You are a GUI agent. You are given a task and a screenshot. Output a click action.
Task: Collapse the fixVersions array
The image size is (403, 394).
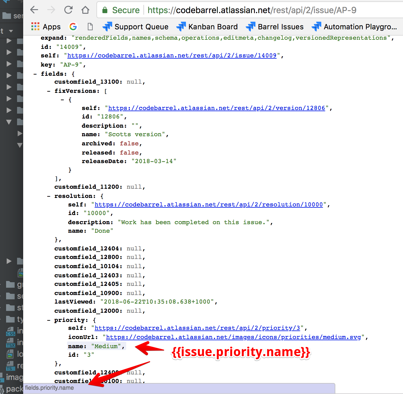pyautogui.click(x=49, y=91)
